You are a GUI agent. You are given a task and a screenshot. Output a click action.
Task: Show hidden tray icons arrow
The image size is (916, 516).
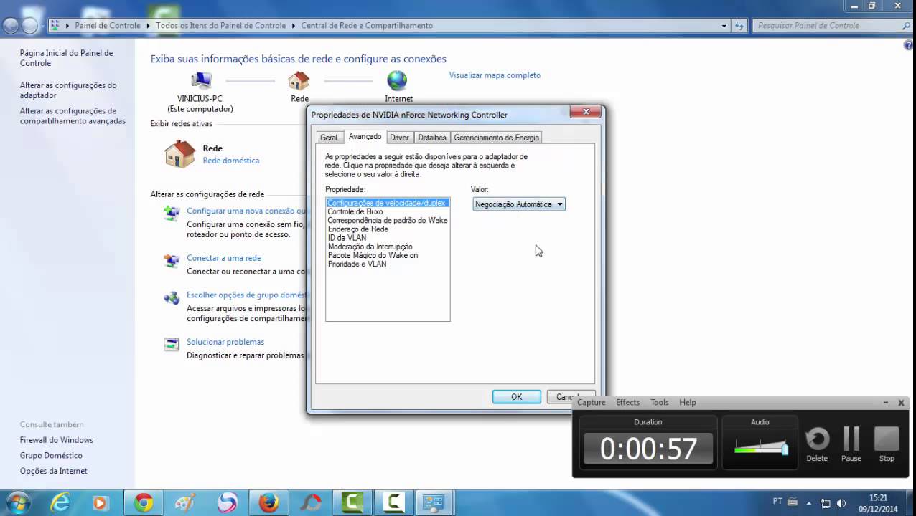[x=809, y=503]
